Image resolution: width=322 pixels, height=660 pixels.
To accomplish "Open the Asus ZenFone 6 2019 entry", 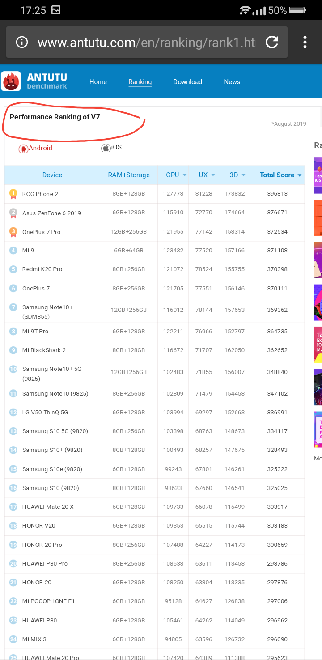I will tap(51, 213).
